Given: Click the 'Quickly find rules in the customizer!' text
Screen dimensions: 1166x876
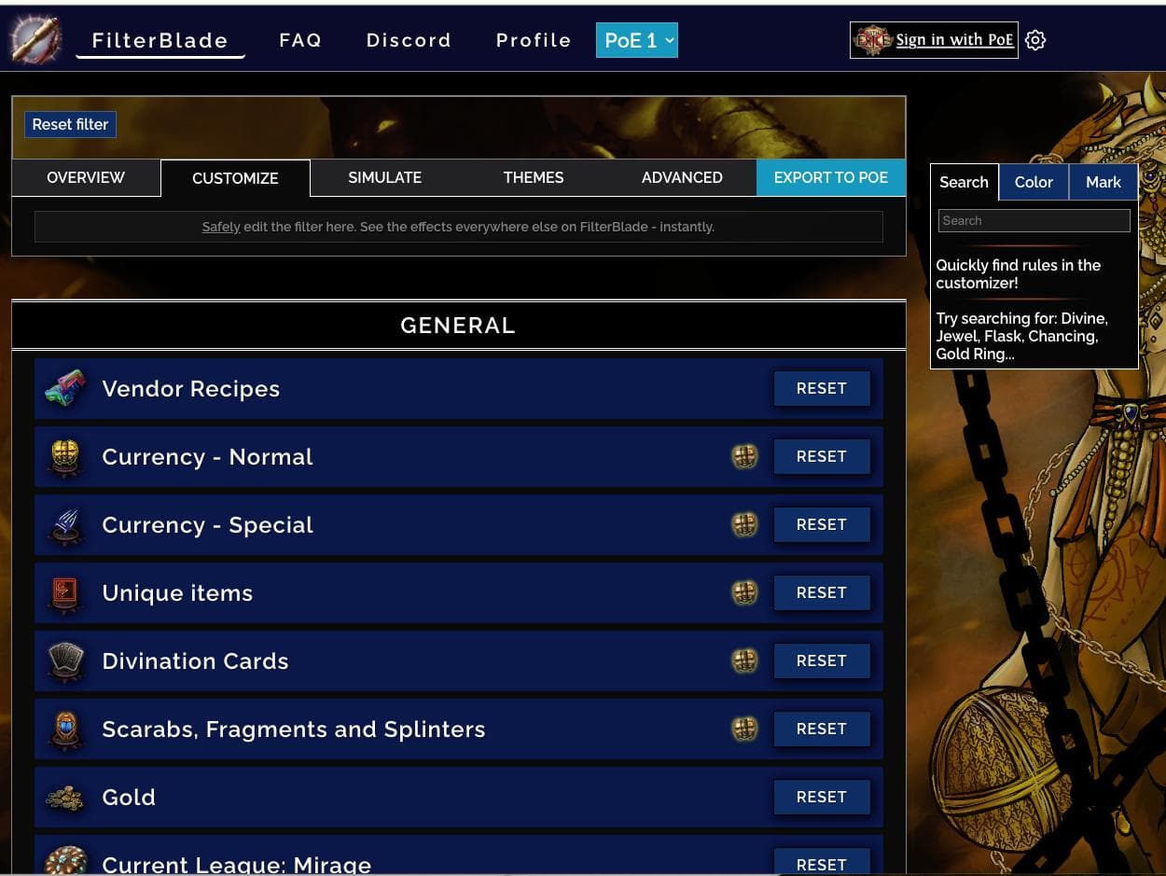Looking at the screenshot, I should click(x=1019, y=274).
